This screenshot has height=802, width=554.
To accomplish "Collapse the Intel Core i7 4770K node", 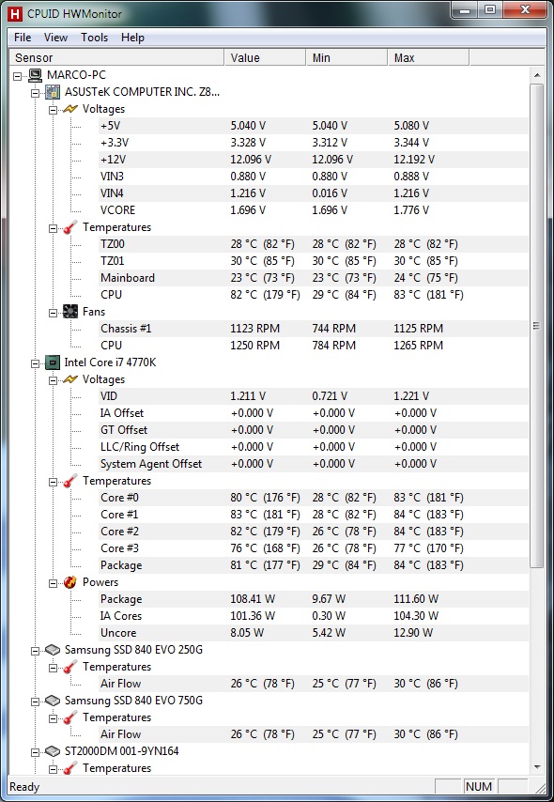I will click(x=35, y=363).
